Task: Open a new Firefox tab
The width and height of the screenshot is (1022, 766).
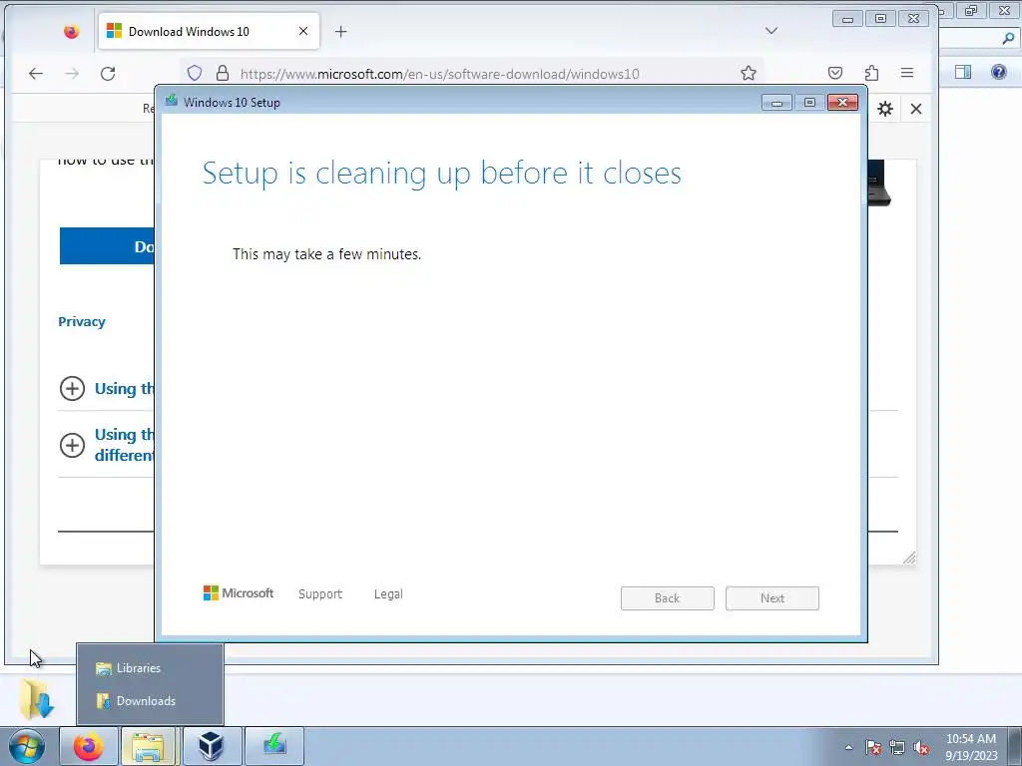Action: point(341,31)
